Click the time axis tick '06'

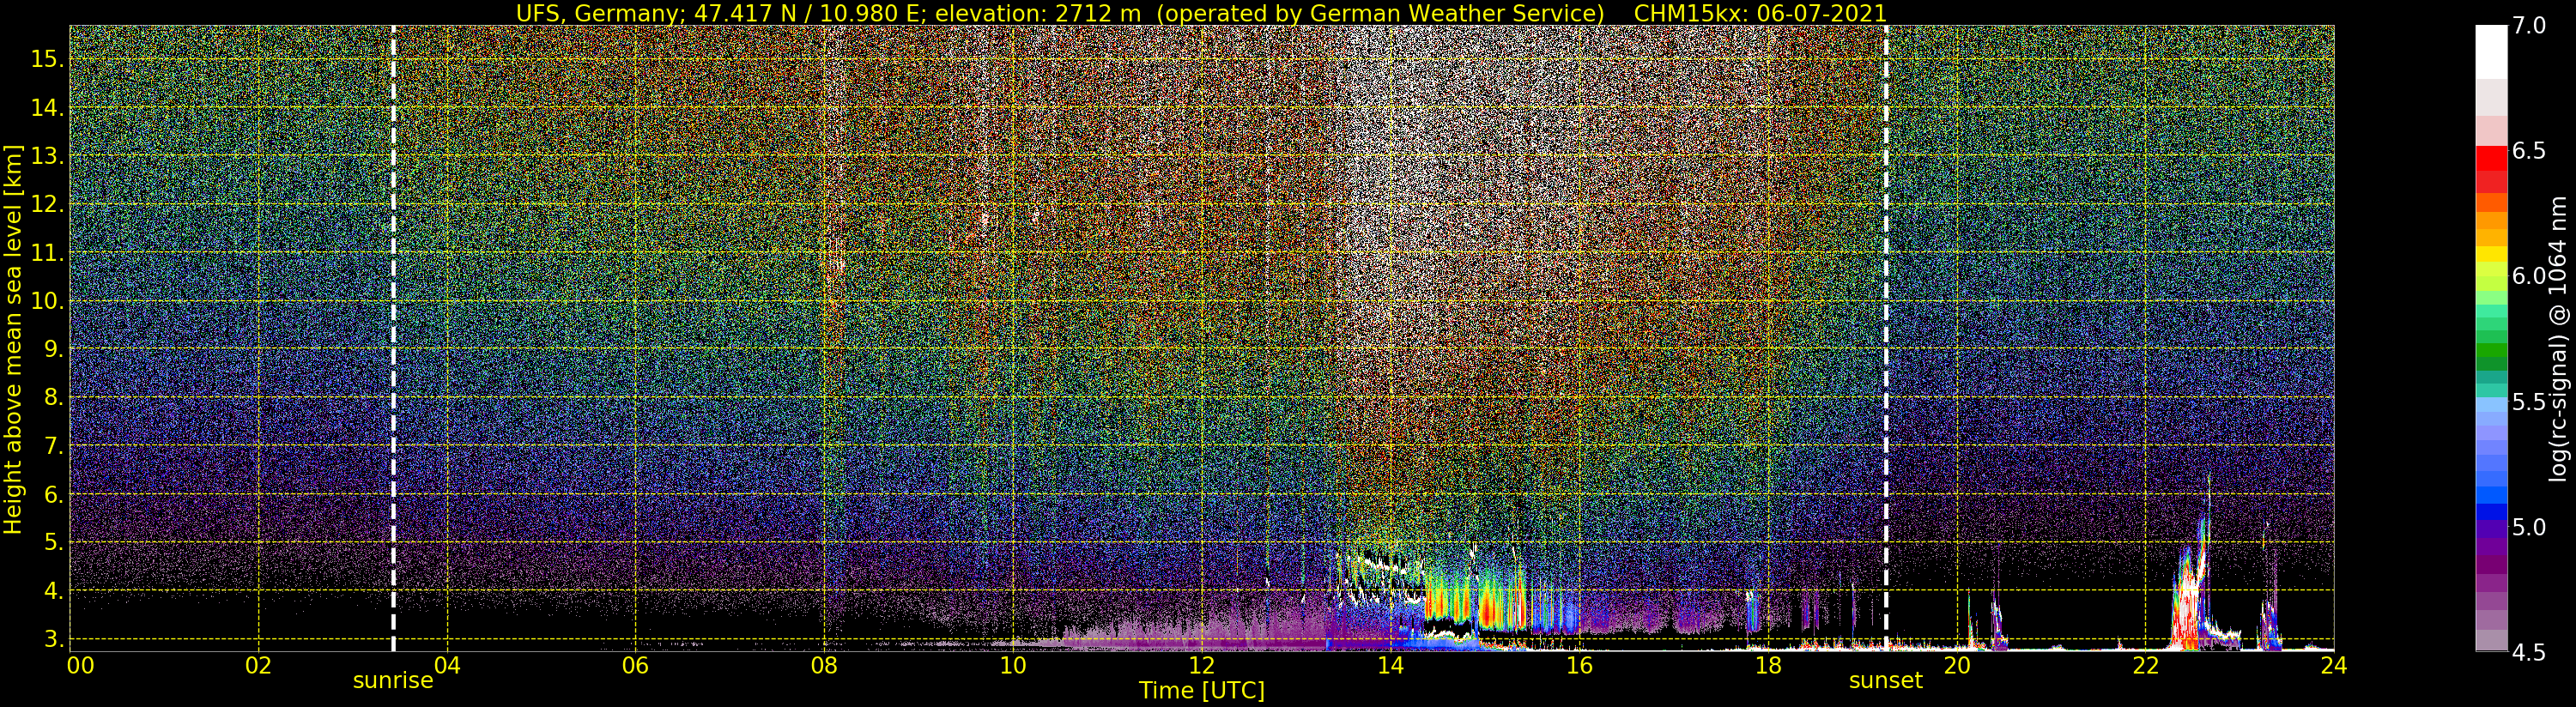pyautogui.click(x=636, y=665)
